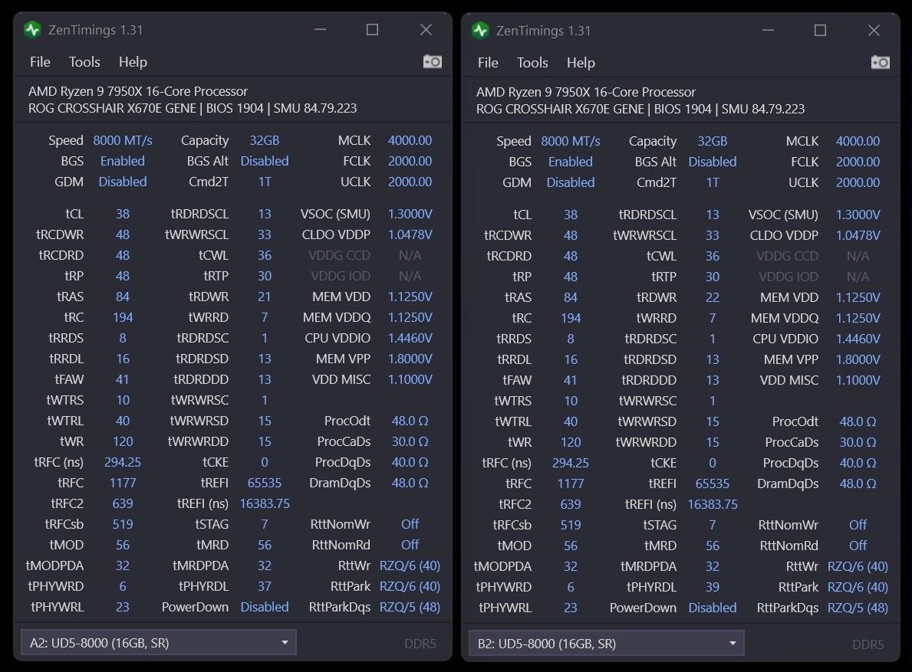Viewport: 912px width, 672px height.
Task: Click the tPHYRDL value 39 in right window
Action: pyautogui.click(x=713, y=587)
